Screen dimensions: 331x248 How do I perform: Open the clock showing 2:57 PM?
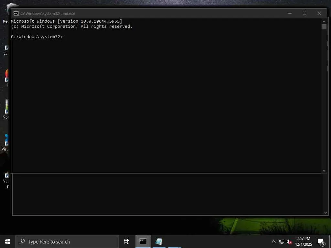pos(304,242)
